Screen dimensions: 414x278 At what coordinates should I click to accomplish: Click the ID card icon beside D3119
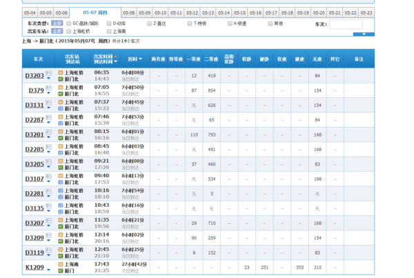48,250
